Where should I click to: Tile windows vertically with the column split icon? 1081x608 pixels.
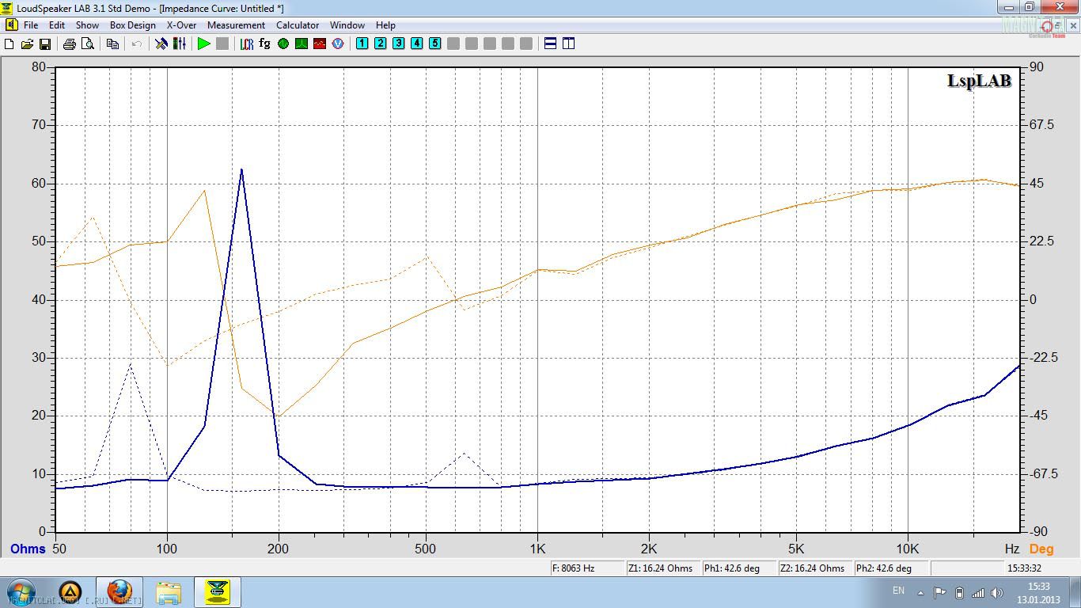point(568,44)
